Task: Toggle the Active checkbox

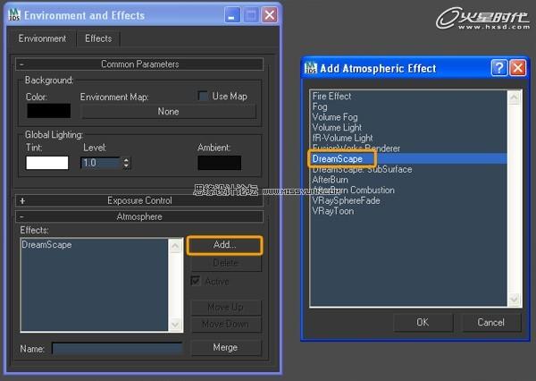Action: tap(196, 281)
